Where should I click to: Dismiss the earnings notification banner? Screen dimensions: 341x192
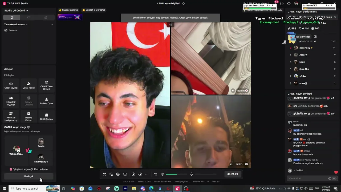pos(335,17)
